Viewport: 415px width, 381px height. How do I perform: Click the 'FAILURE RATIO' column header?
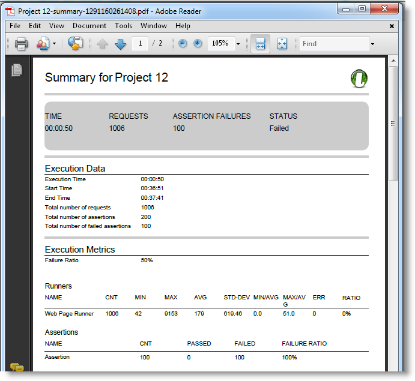tap(304, 343)
